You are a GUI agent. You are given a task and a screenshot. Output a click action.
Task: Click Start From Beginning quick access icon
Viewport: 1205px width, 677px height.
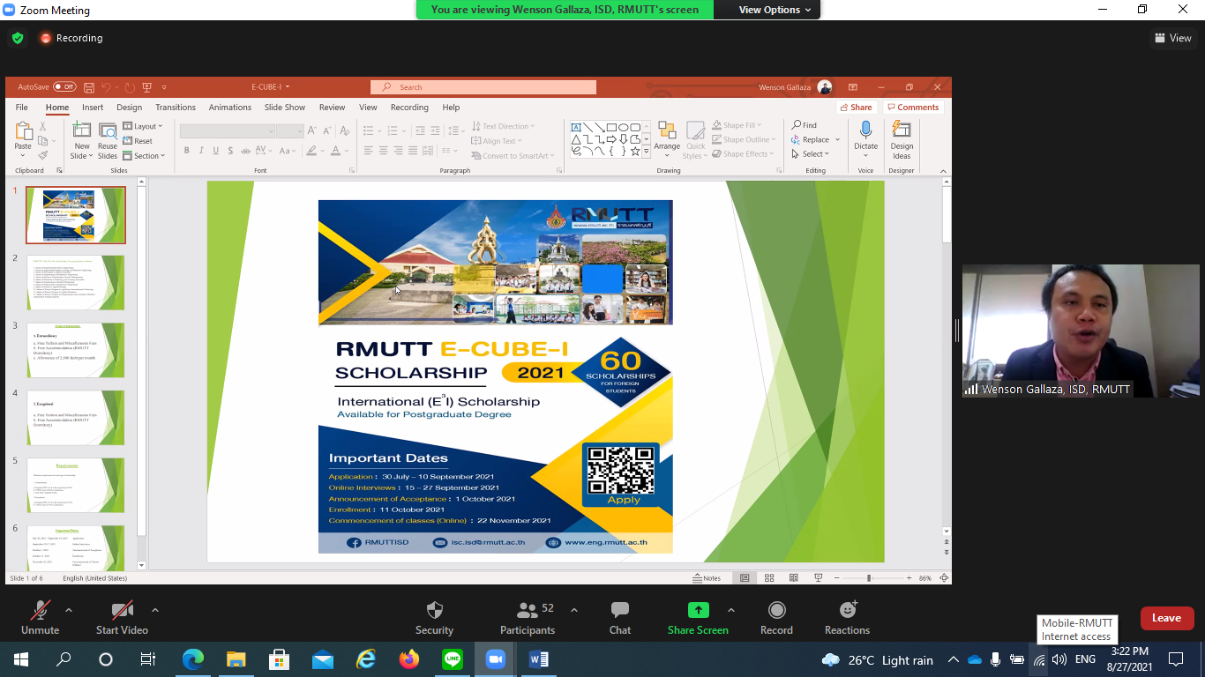[x=147, y=87]
